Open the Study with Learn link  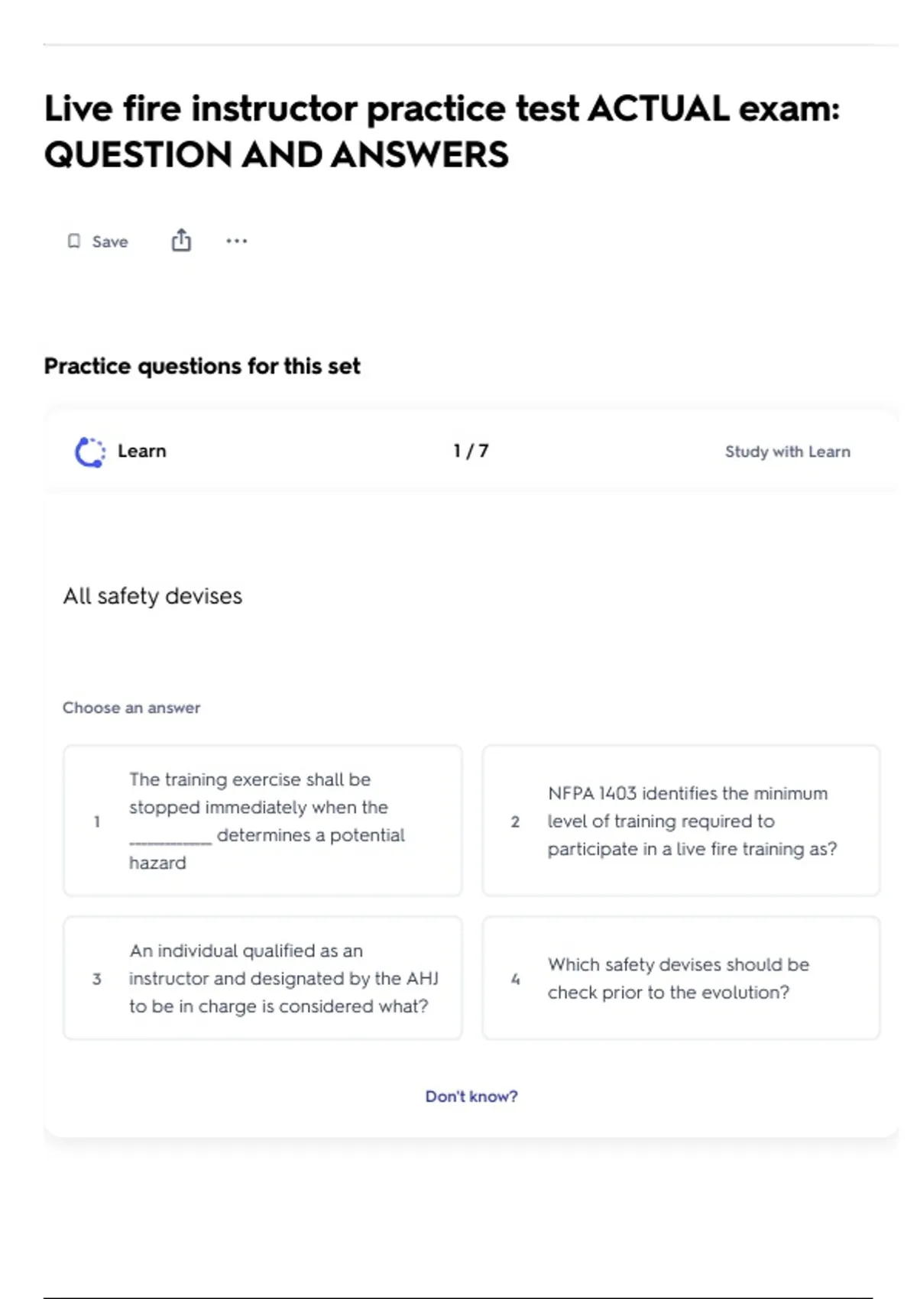click(x=787, y=452)
